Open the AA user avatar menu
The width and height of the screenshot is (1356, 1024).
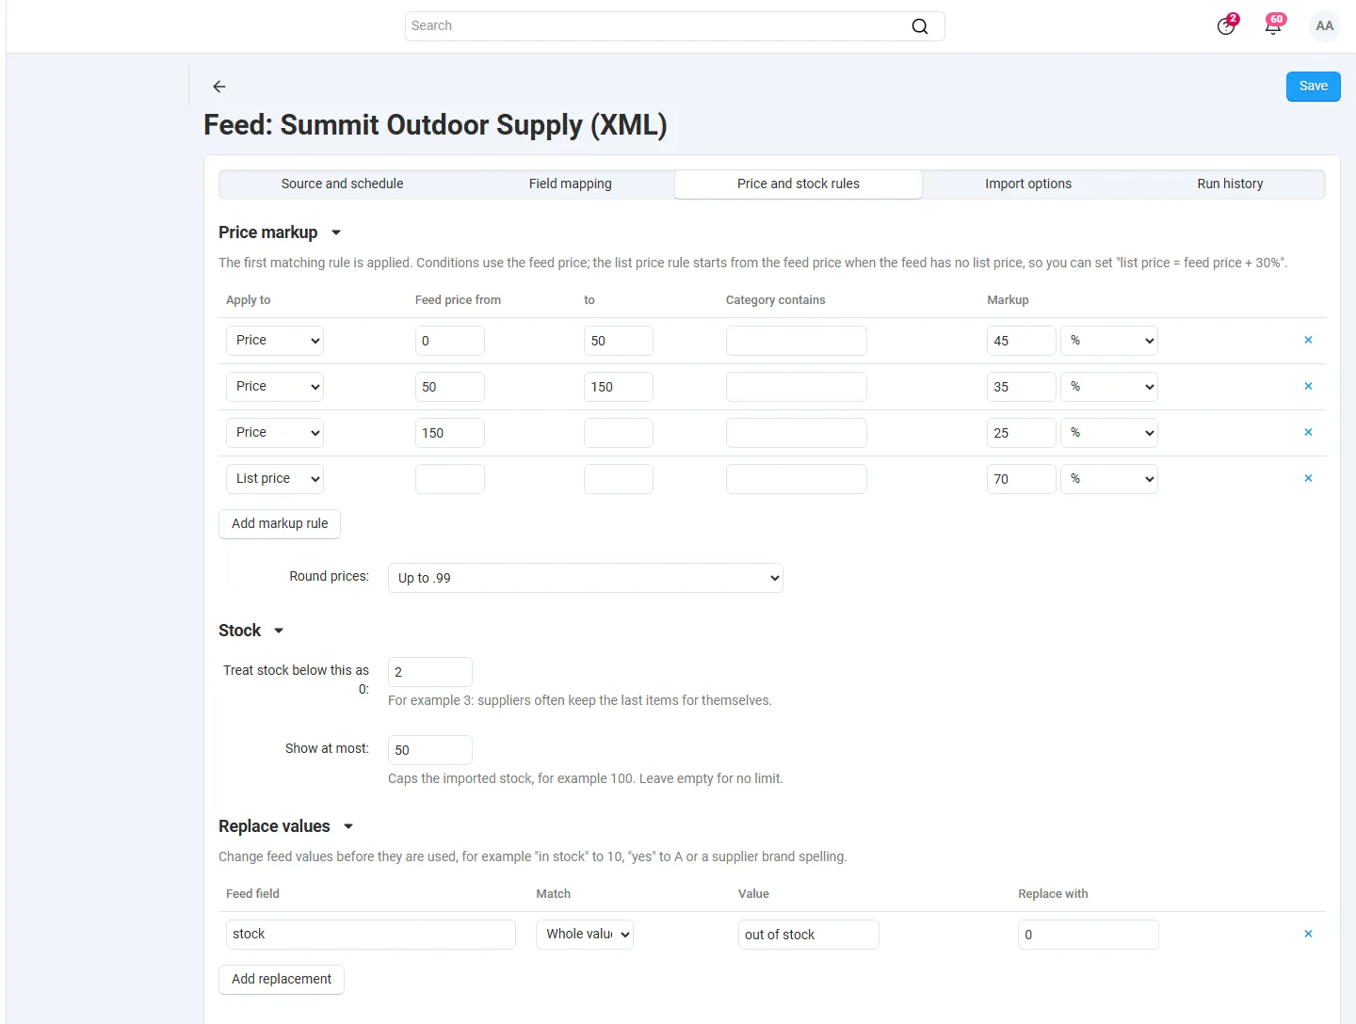(1325, 26)
